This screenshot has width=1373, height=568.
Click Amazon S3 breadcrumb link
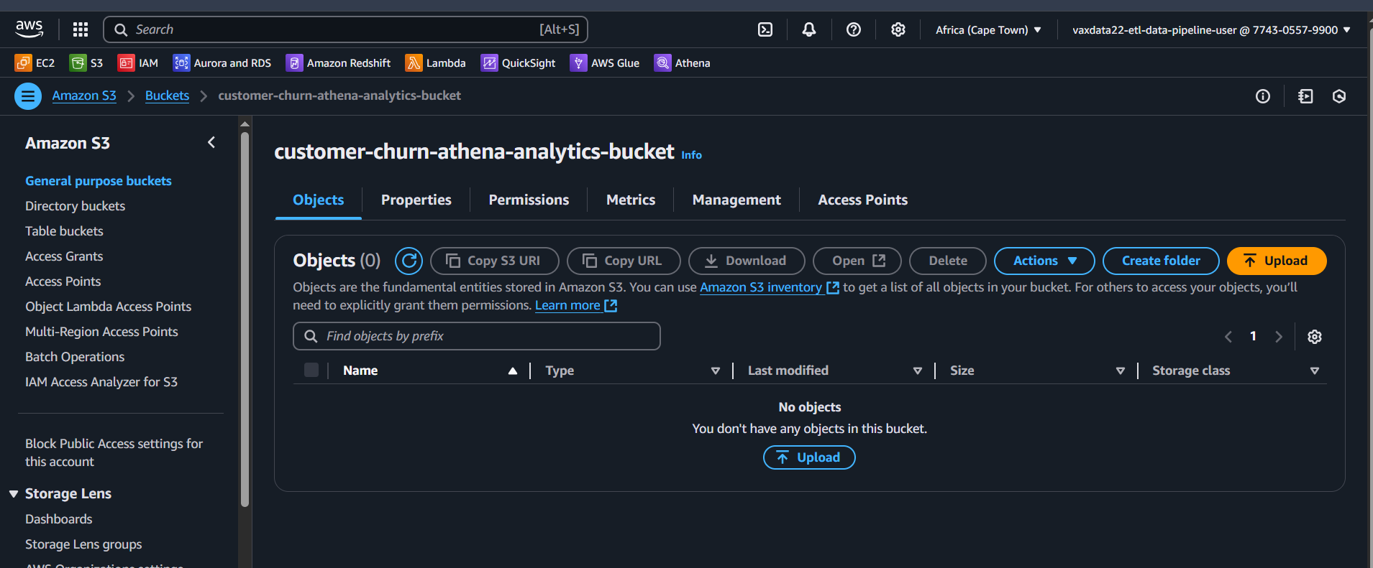(84, 96)
